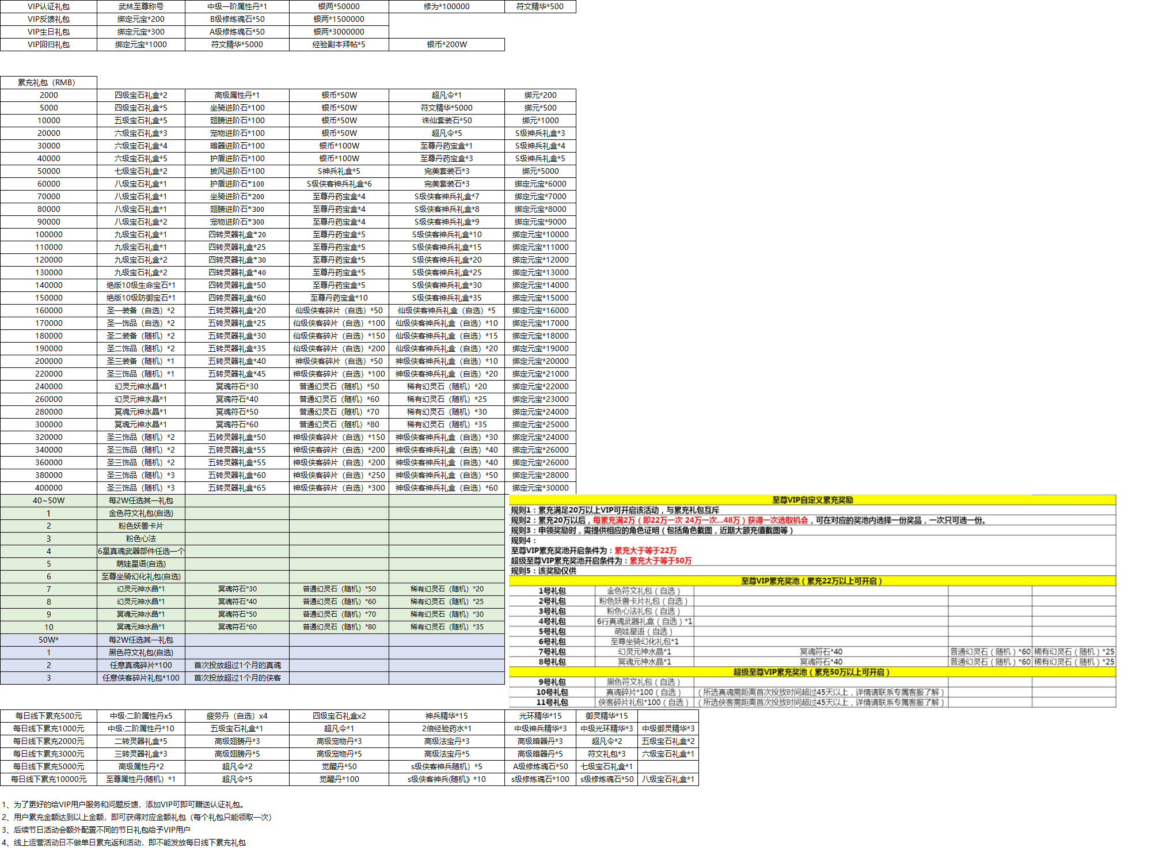Click the '40~50W' green section header
This screenshot has width=1155, height=862.
(x=48, y=500)
